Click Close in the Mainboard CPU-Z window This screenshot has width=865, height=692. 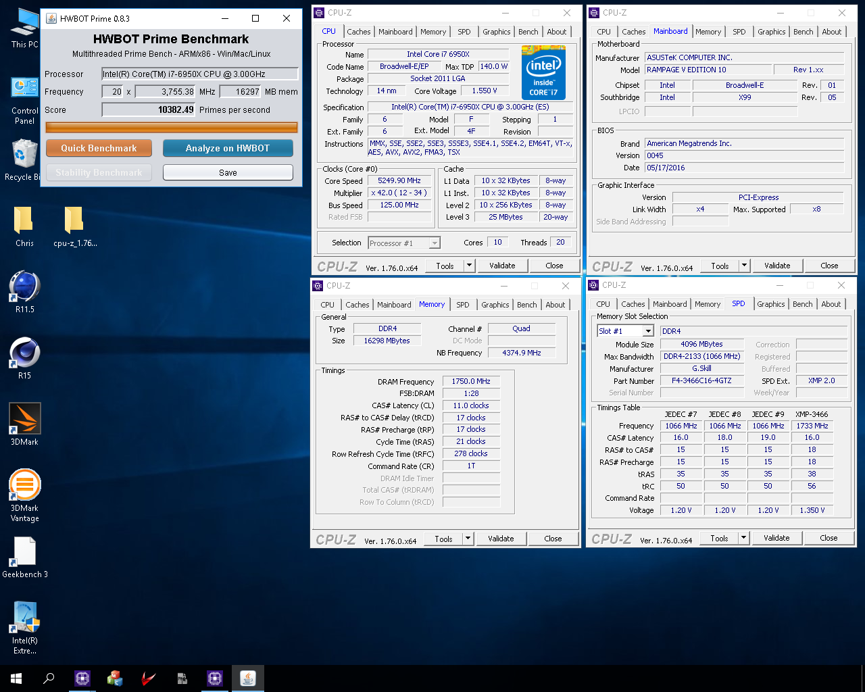(829, 266)
